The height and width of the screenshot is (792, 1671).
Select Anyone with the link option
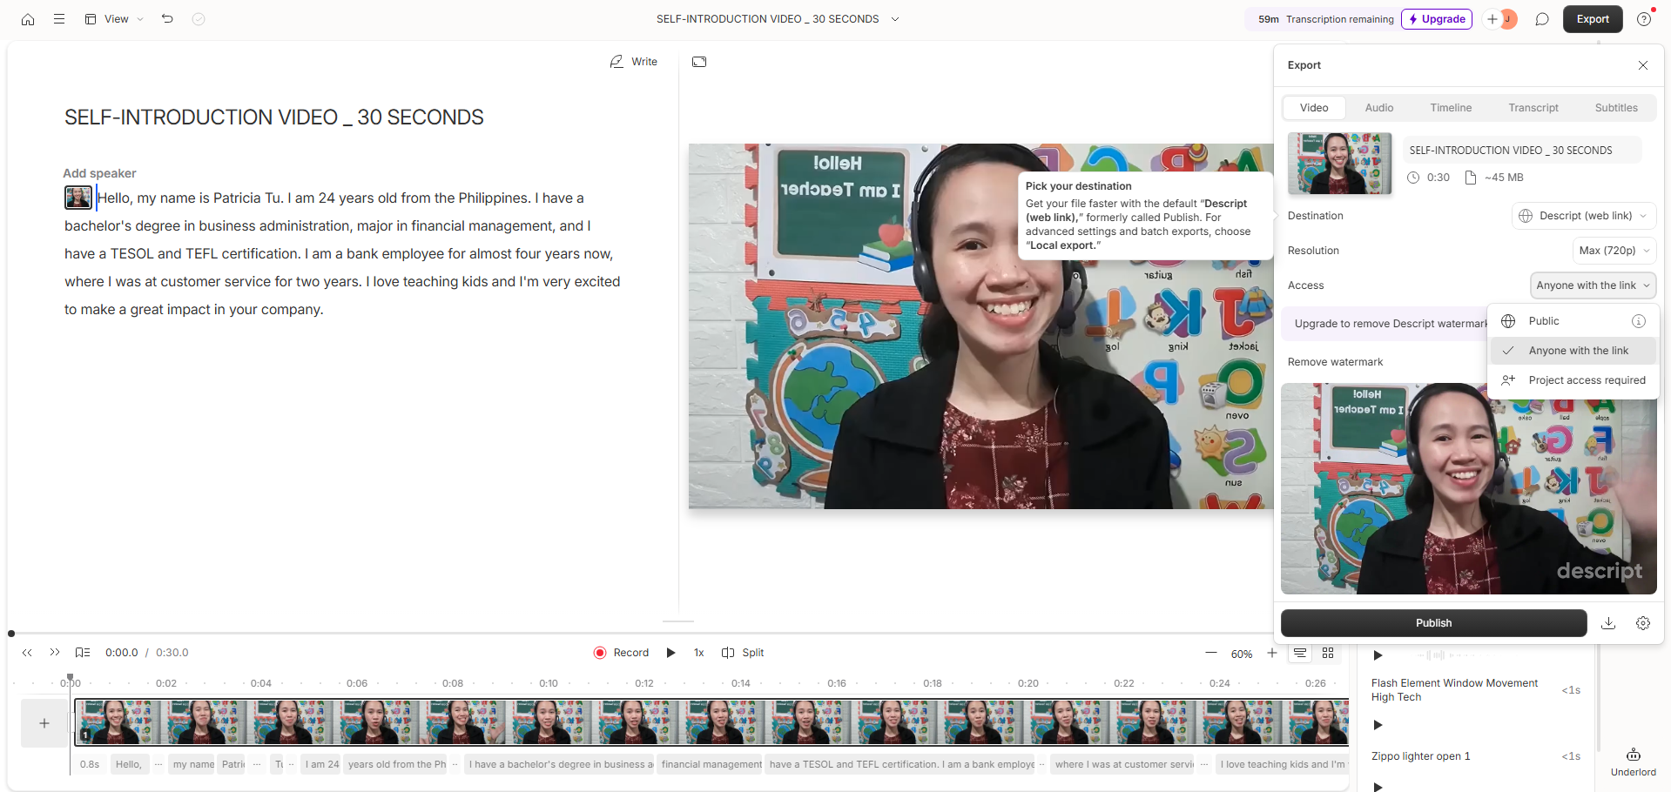pos(1573,351)
